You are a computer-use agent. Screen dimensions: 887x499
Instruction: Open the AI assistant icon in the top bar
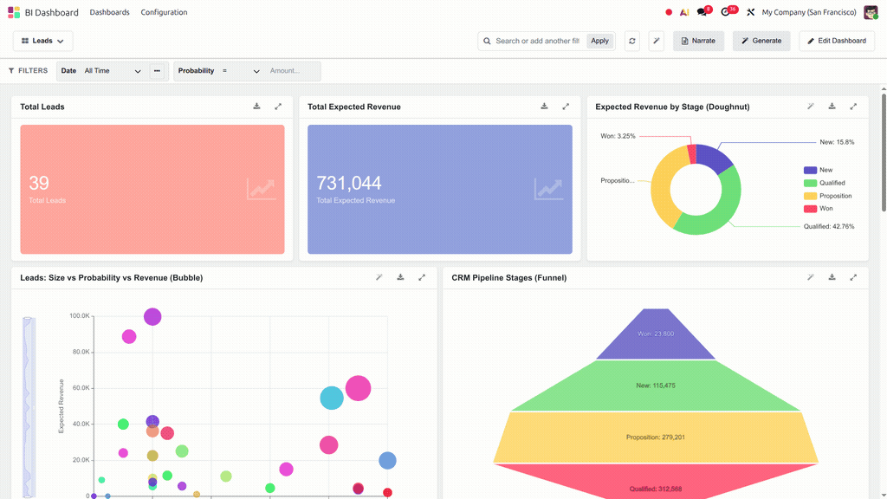click(x=684, y=12)
